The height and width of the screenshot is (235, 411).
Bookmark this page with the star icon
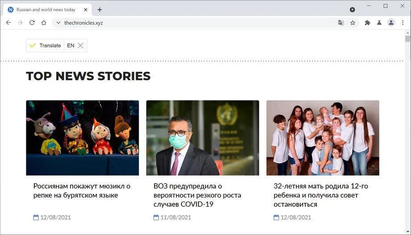click(x=353, y=23)
